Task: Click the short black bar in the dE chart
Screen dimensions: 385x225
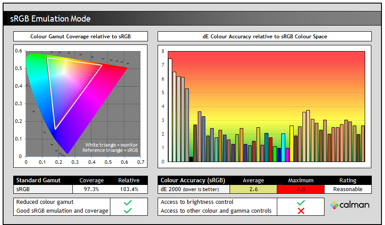Action: [191, 159]
